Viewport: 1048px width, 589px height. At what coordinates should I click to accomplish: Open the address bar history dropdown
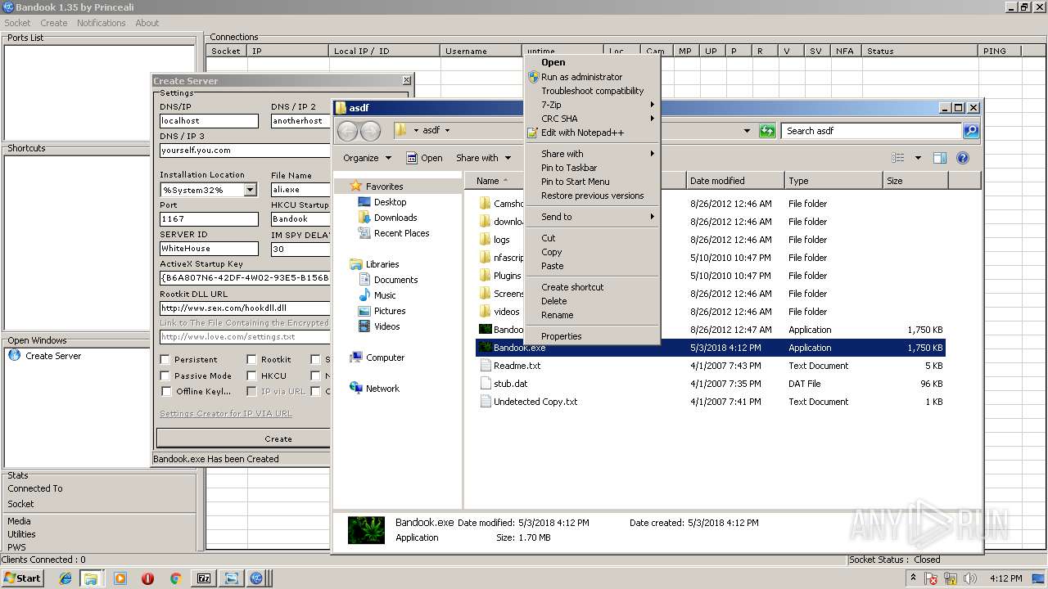tap(747, 131)
